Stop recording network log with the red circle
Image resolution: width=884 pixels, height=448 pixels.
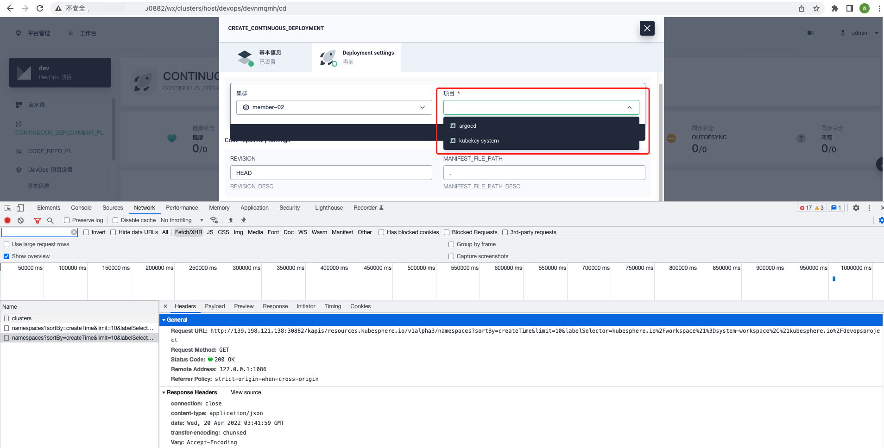[7, 220]
